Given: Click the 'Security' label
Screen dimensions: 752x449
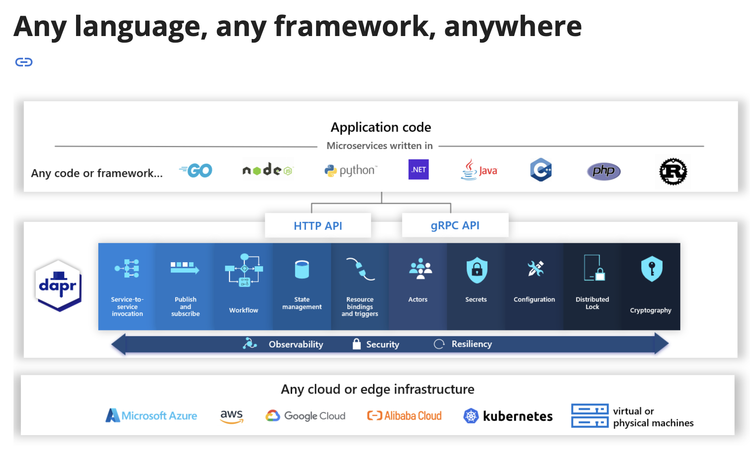Looking at the screenshot, I should [383, 344].
